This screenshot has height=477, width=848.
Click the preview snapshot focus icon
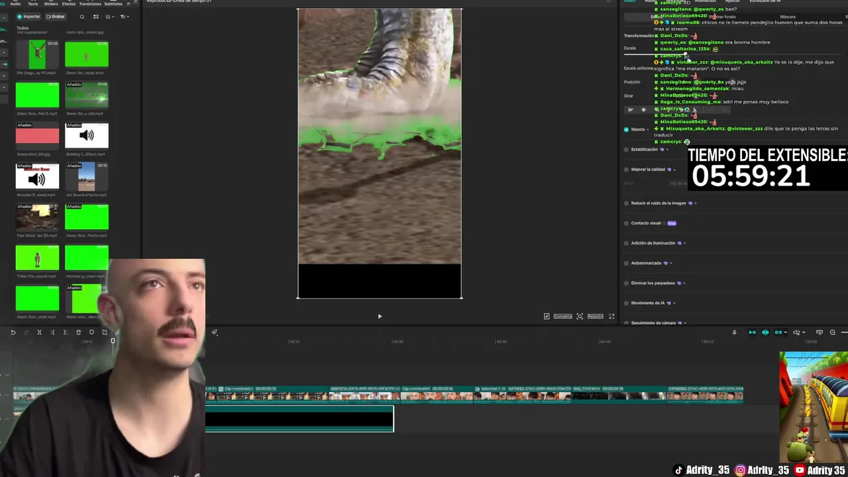click(x=580, y=316)
